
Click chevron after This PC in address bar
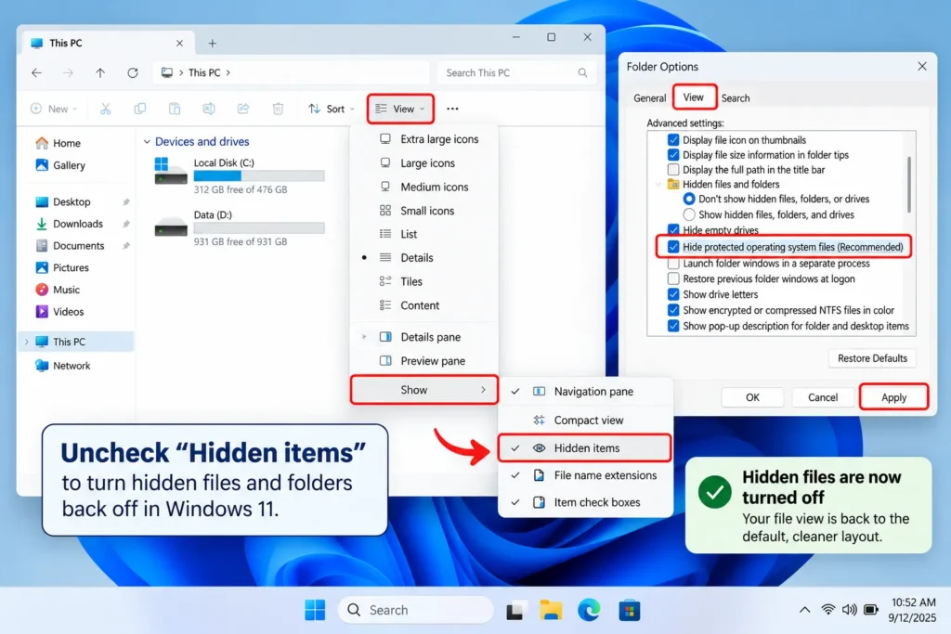pos(228,72)
